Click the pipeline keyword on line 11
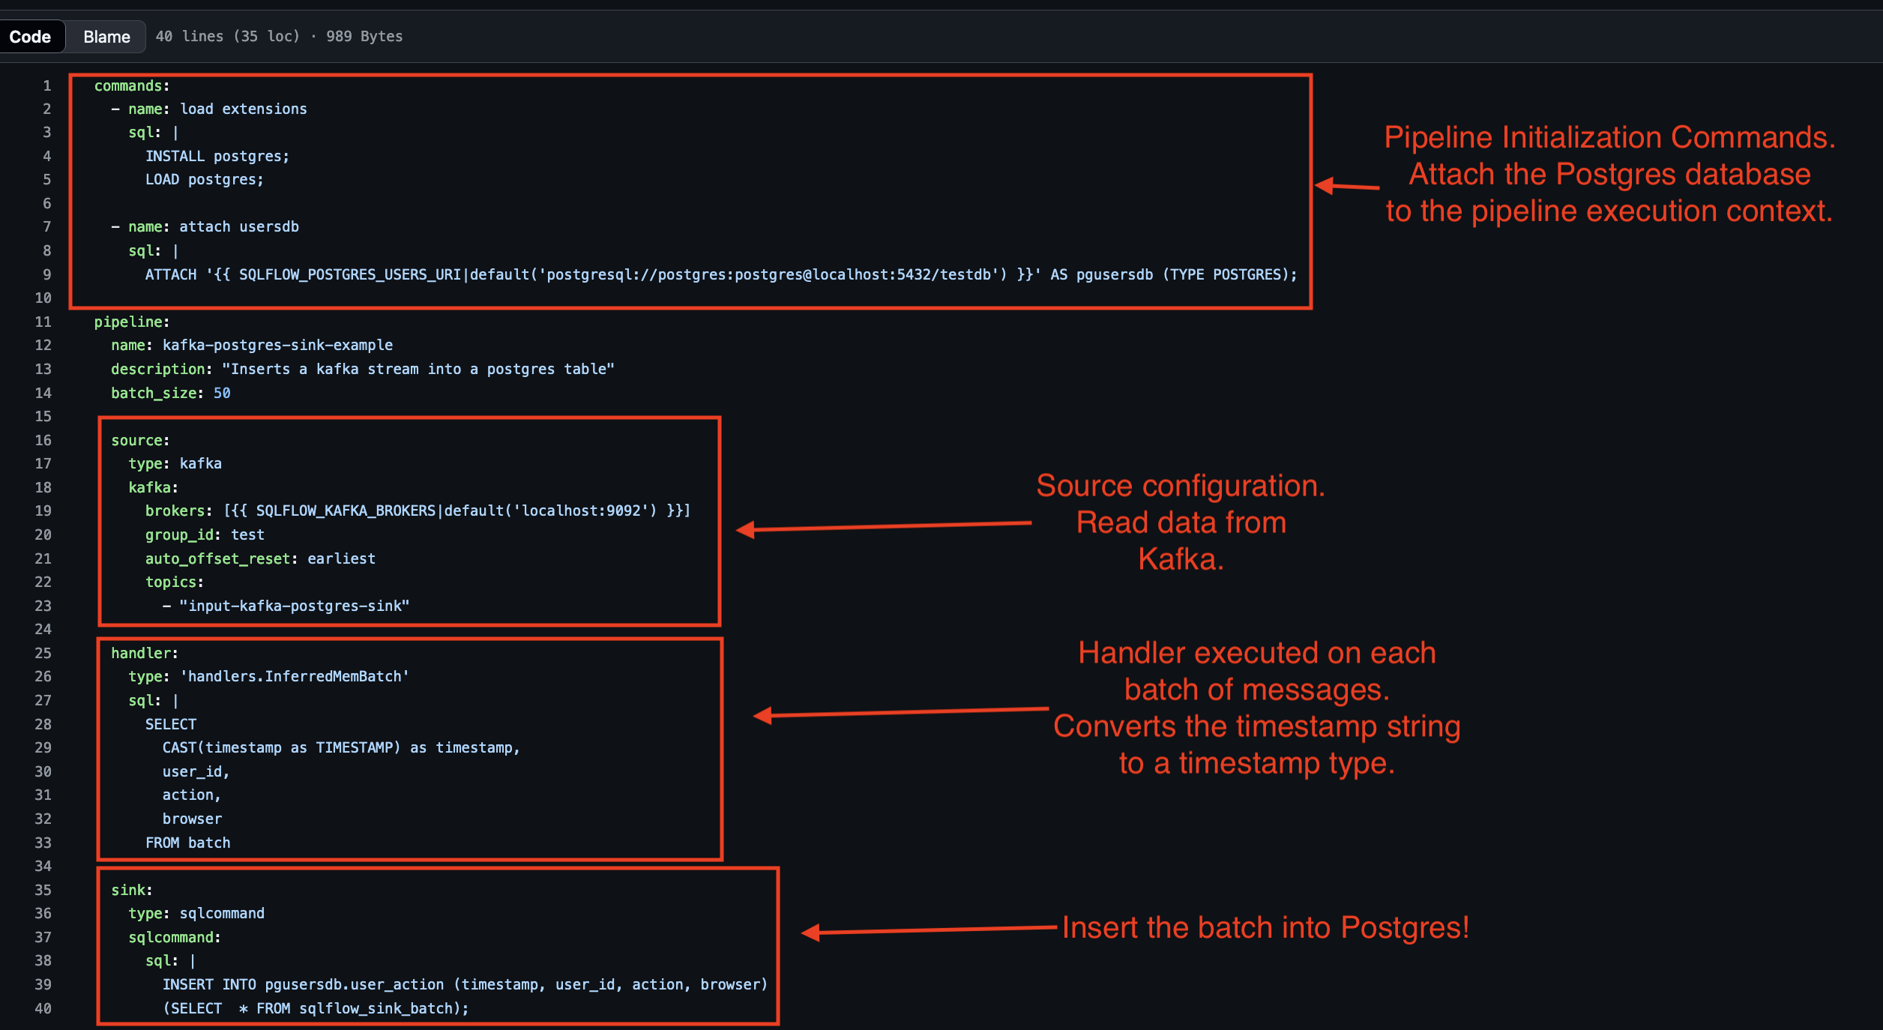 tap(130, 322)
